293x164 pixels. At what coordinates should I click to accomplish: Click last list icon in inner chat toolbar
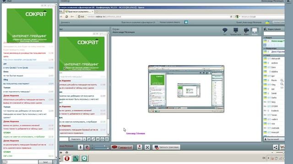(x=107, y=139)
